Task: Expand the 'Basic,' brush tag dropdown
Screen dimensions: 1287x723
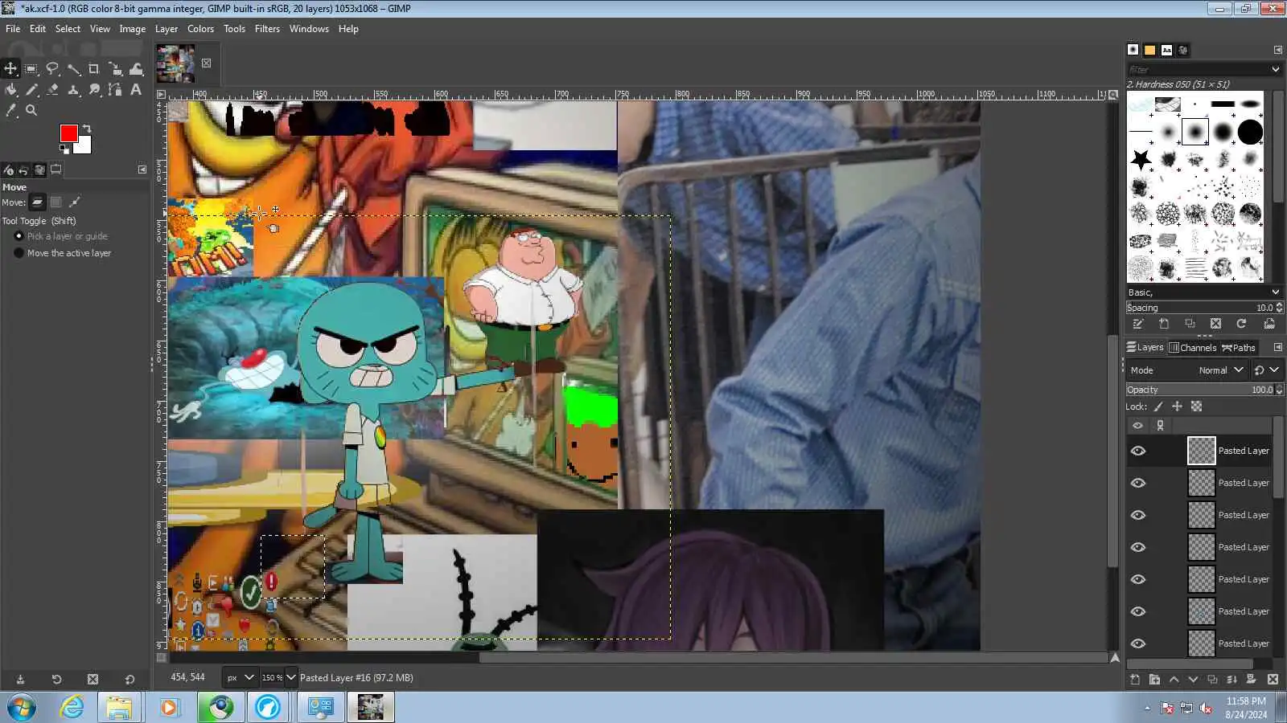Action: [1276, 292]
